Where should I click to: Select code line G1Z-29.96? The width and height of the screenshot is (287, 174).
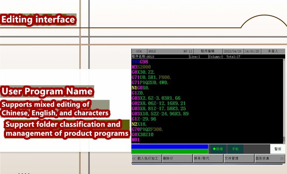(144, 119)
